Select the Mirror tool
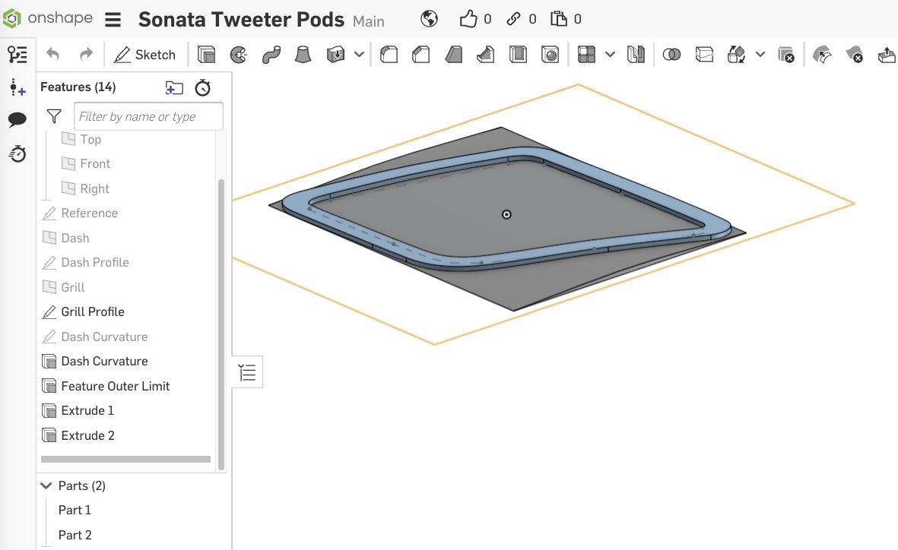Image resolution: width=898 pixels, height=550 pixels. pos(636,55)
